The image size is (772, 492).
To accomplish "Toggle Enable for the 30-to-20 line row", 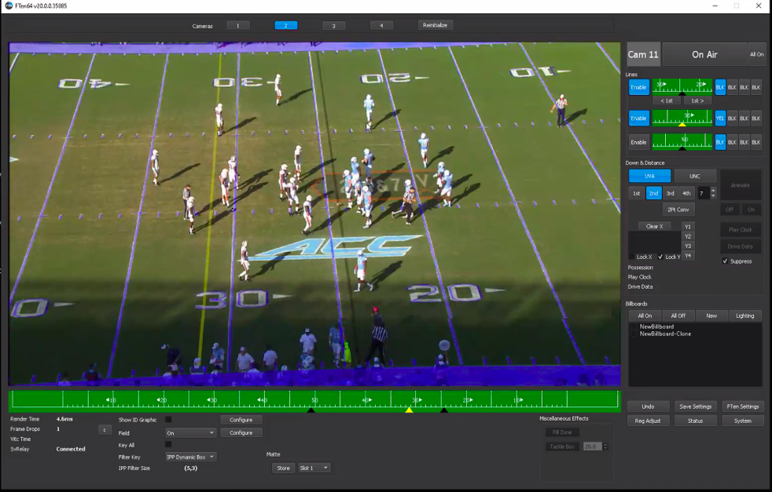I will [x=638, y=87].
